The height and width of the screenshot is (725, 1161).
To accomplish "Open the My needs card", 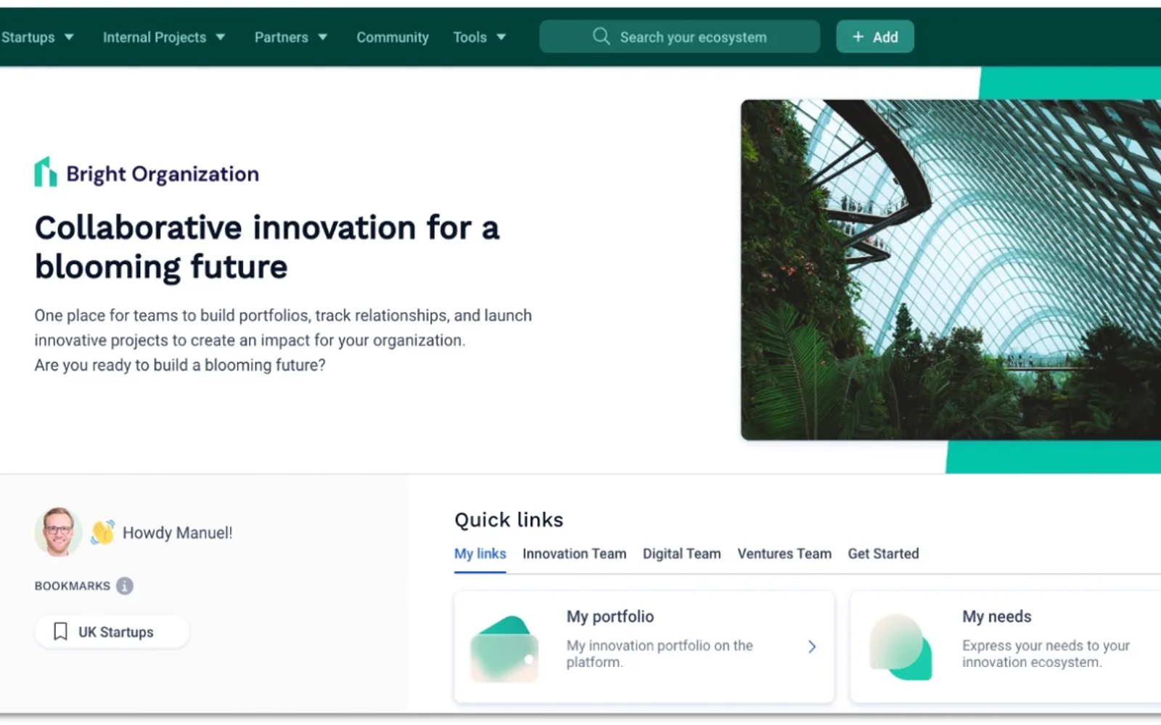I will [1006, 647].
